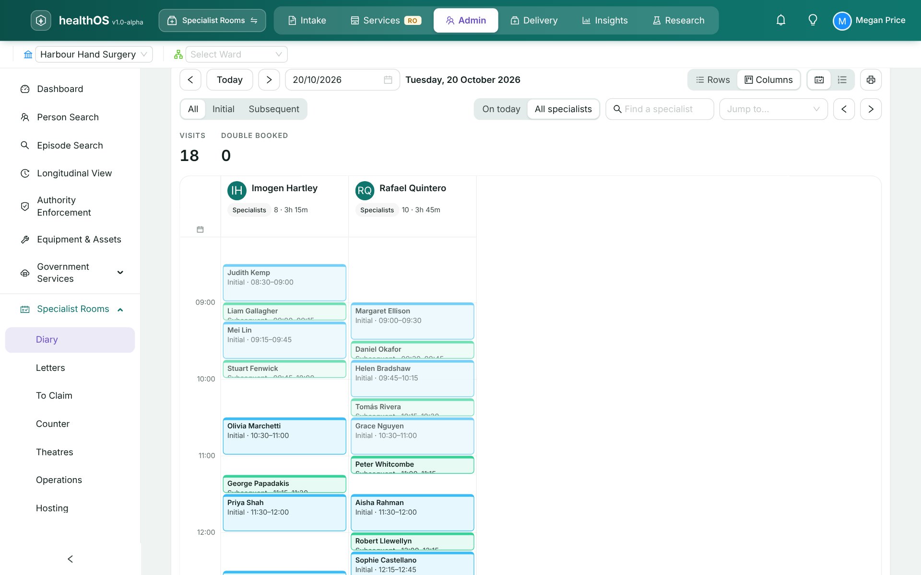Image resolution: width=921 pixels, height=575 pixels.
Task: Open the Services tab
Action: point(386,21)
